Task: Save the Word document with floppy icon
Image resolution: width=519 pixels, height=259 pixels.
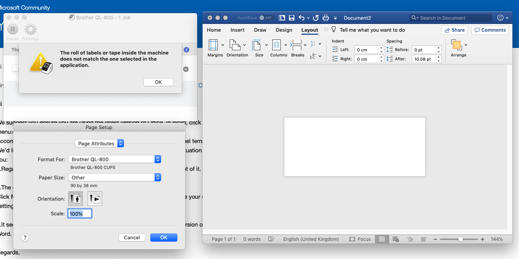Action: point(292,18)
